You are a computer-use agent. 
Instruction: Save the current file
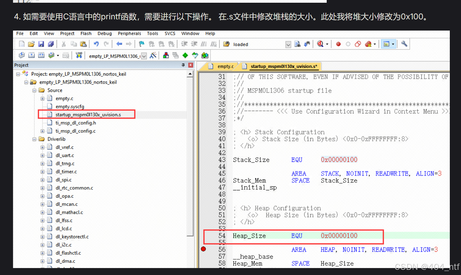41,44
